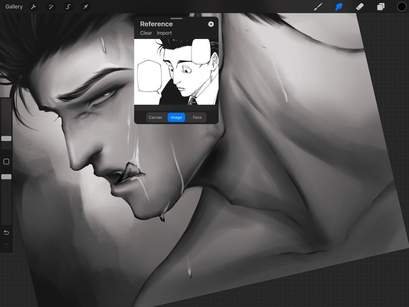
Task: Open the black color swatch
Action: (402, 6)
